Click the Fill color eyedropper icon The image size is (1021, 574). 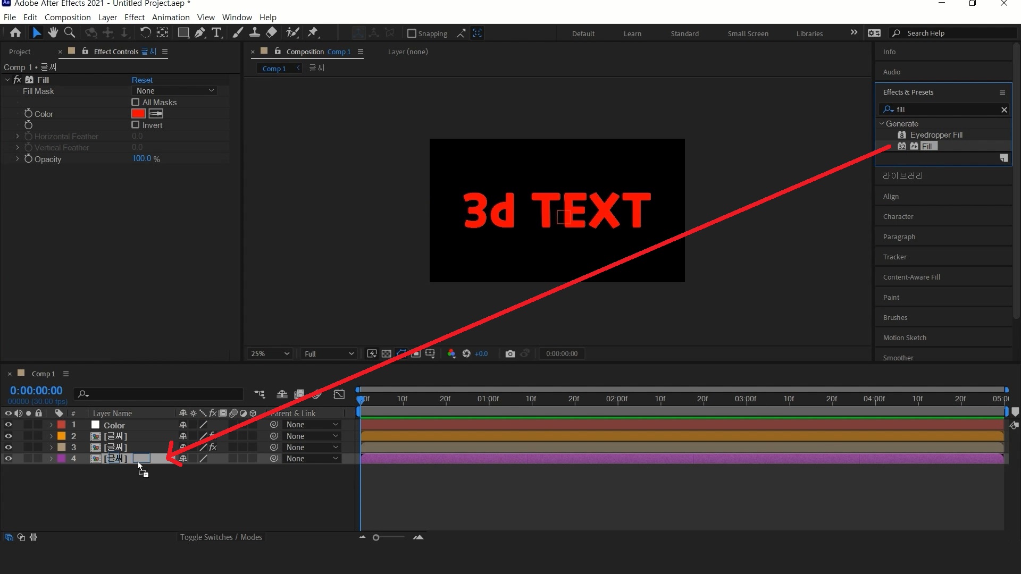click(156, 114)
